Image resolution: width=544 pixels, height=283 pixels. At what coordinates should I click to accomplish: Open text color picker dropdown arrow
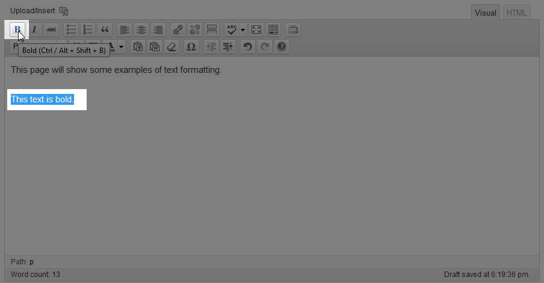[121, 46]
